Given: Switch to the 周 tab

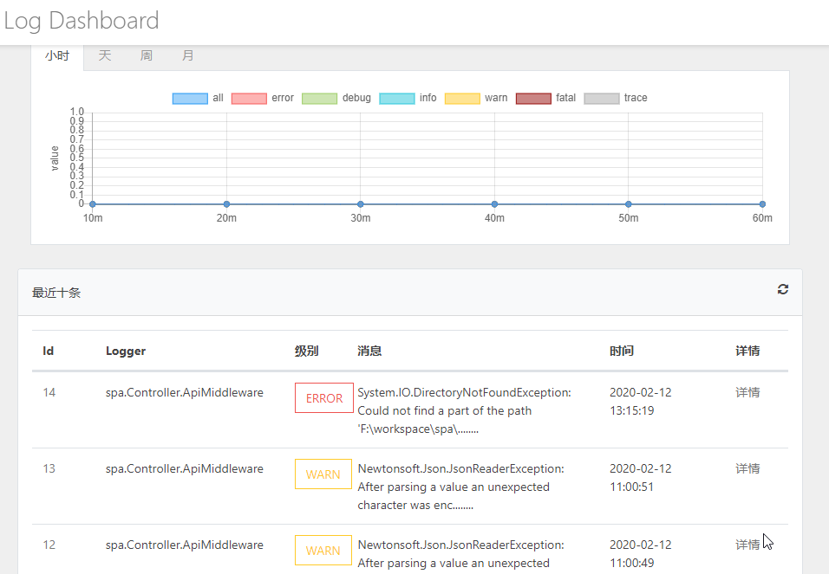Looking at the screenshot, I should [147, 56].
